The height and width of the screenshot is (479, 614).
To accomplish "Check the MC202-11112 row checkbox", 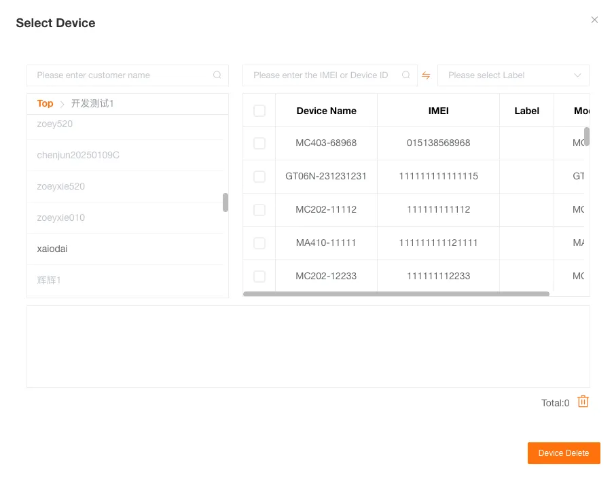I will pos(259,209).
